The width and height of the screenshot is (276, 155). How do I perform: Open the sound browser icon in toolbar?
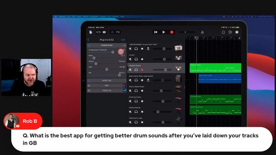click(x=98, y=32)
